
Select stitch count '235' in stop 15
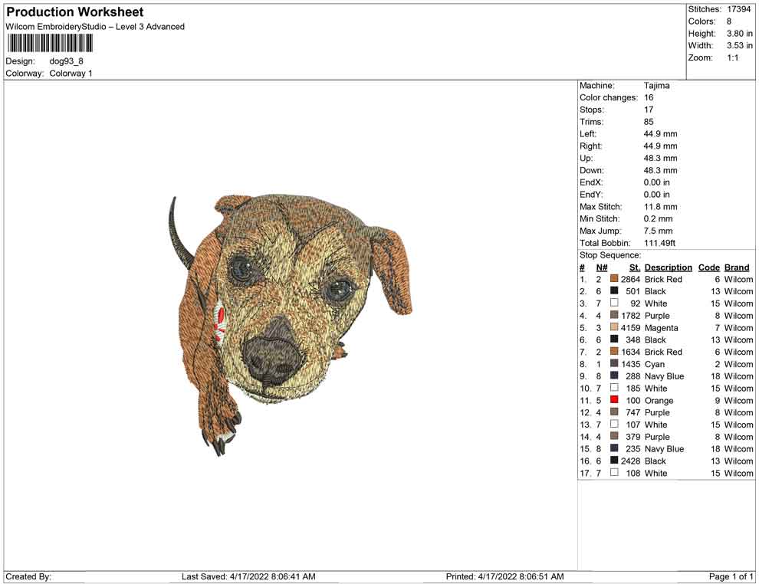[x=632, y=448]
